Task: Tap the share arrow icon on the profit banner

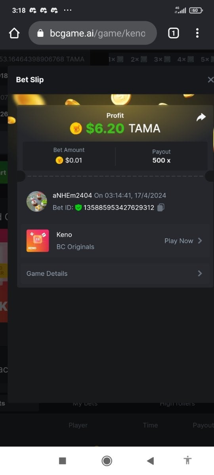Action: pyautogui.click(x=201, y=117)
